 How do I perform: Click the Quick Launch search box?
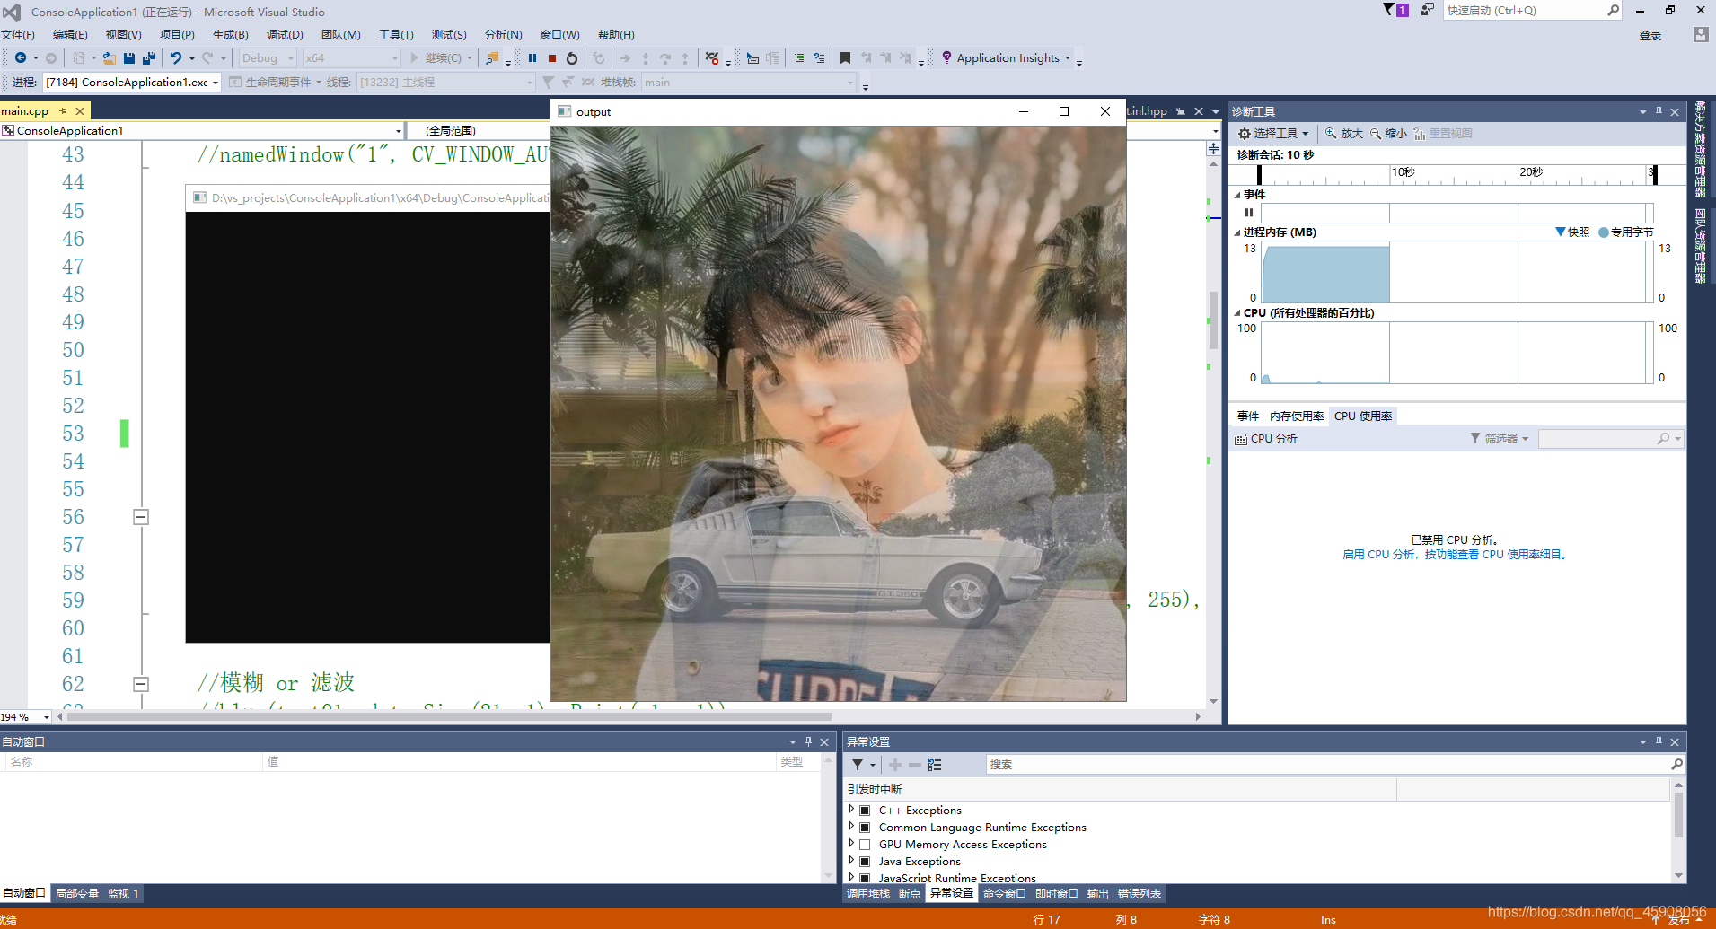1533,11
